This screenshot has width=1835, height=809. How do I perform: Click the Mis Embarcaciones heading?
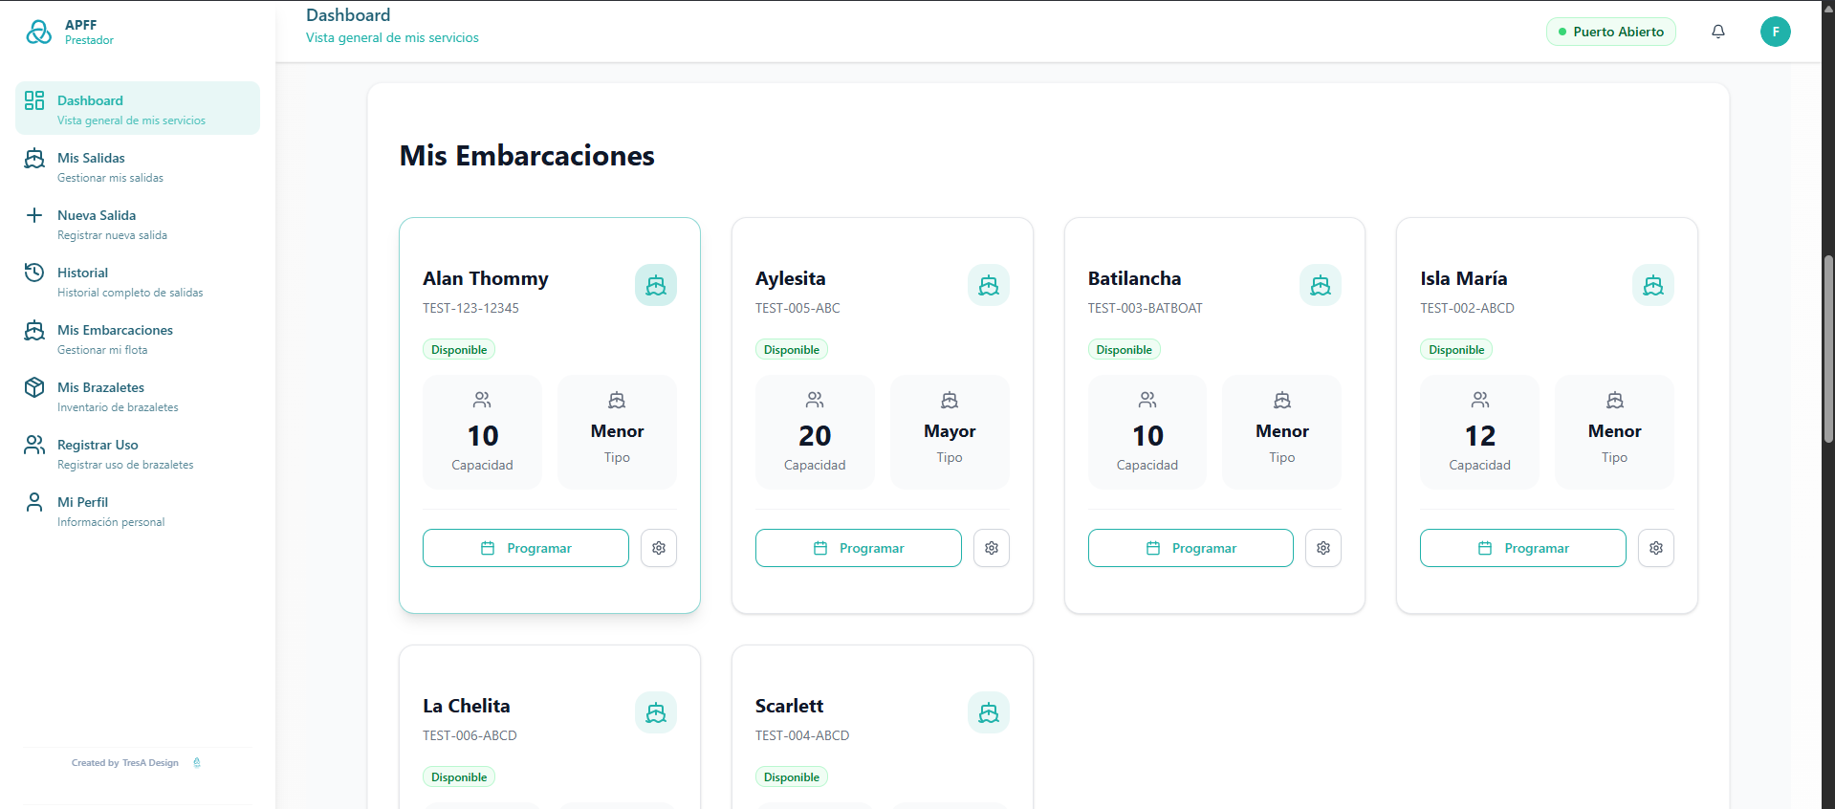527,156
